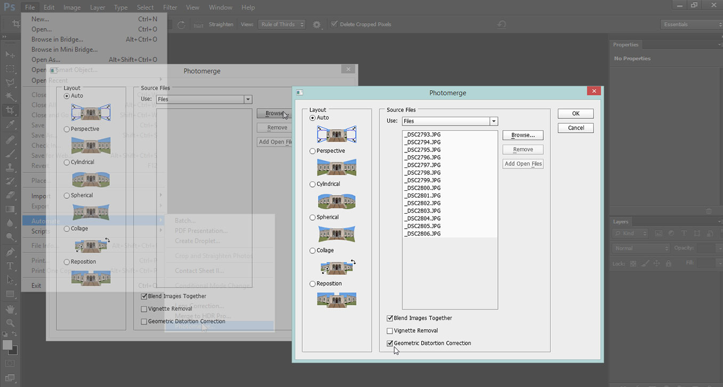Viewport: 723px width, 387px height.
Task: Select the Eyedropper tool
Action: (x=10, y=125)
